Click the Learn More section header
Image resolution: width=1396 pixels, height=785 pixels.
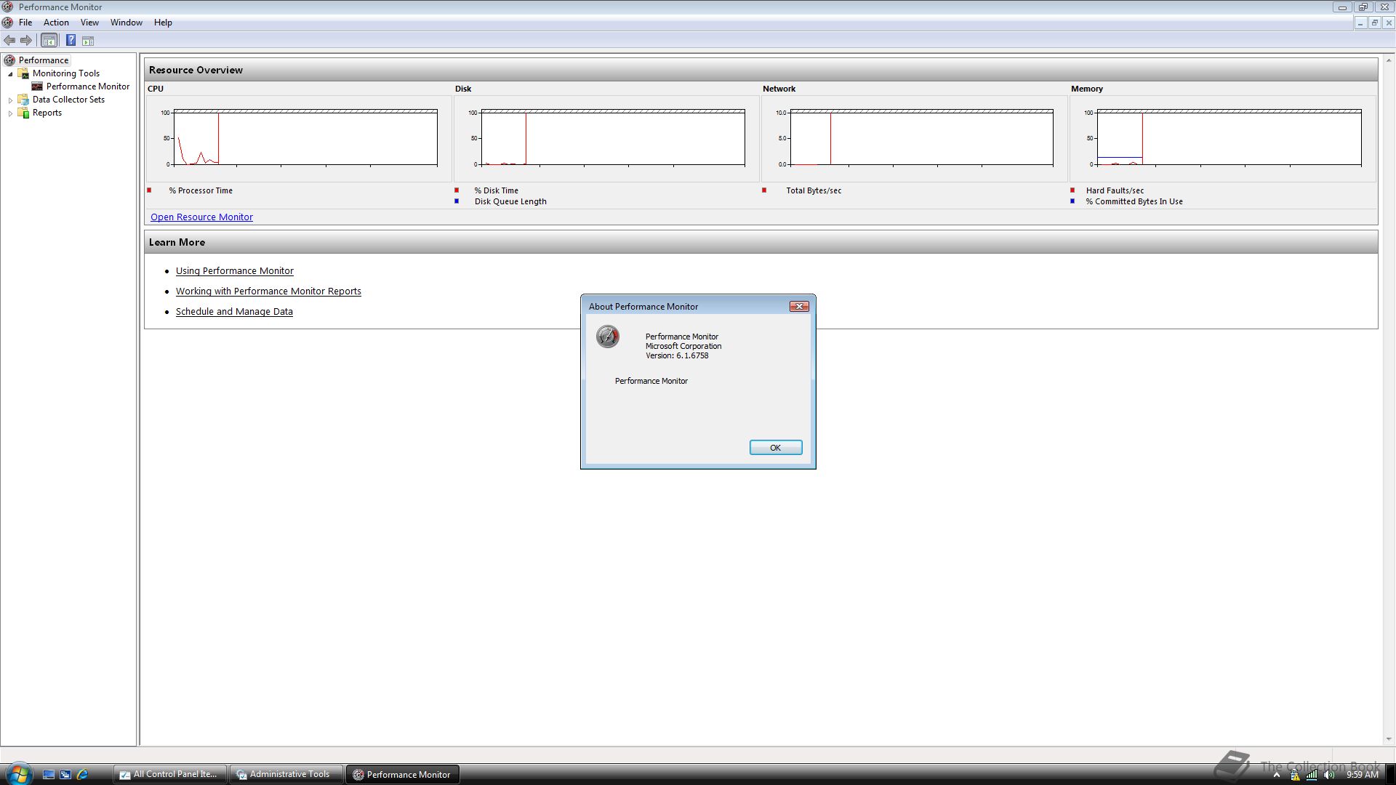(761, 242)
